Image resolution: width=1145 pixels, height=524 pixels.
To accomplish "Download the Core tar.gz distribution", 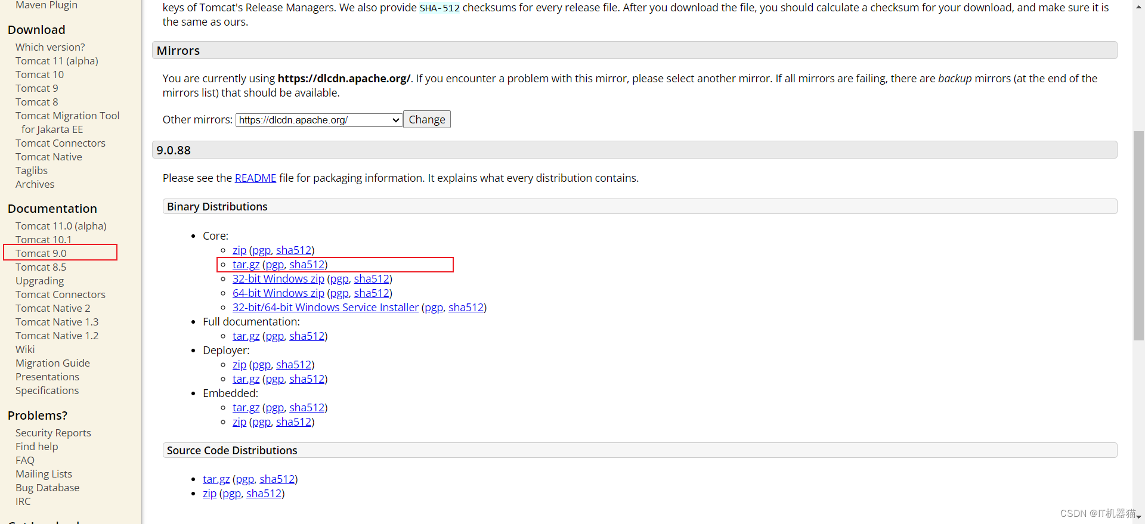I will [246, 264].
